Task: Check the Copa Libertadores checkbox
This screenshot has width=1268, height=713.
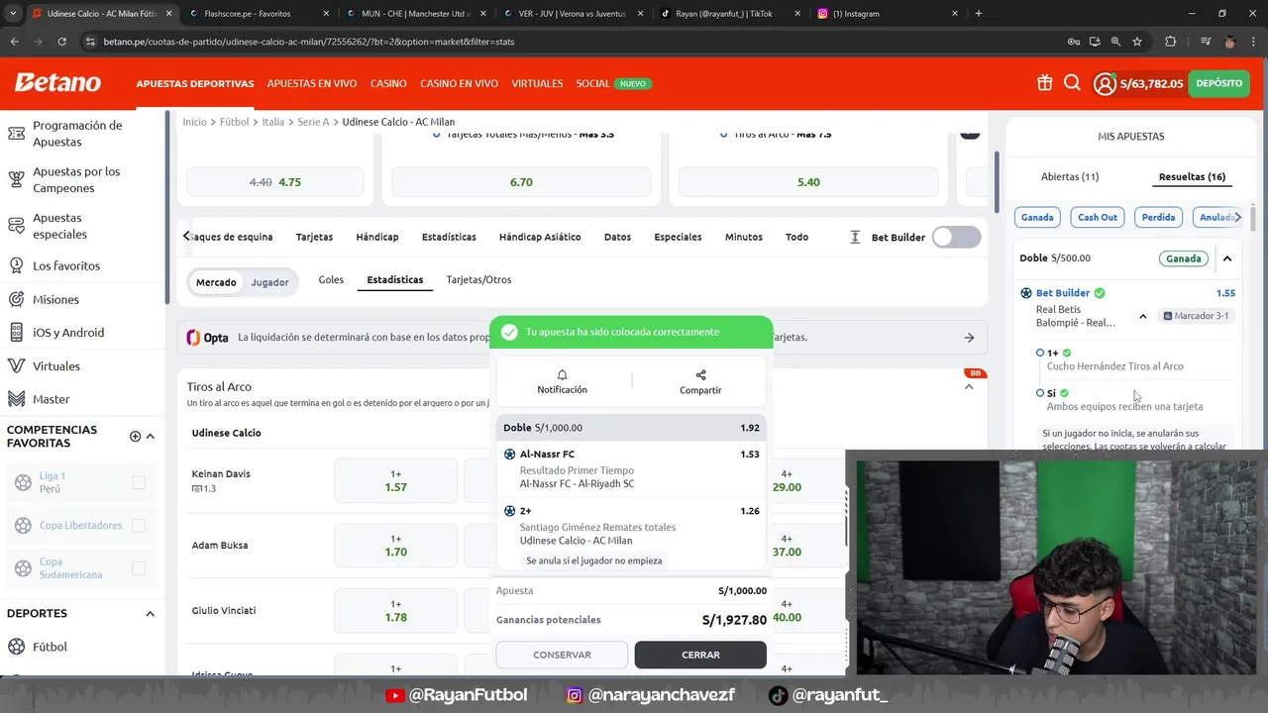Action: coord(139,526)
